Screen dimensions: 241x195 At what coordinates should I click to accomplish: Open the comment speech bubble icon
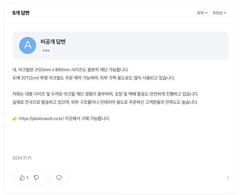point(59,178)
